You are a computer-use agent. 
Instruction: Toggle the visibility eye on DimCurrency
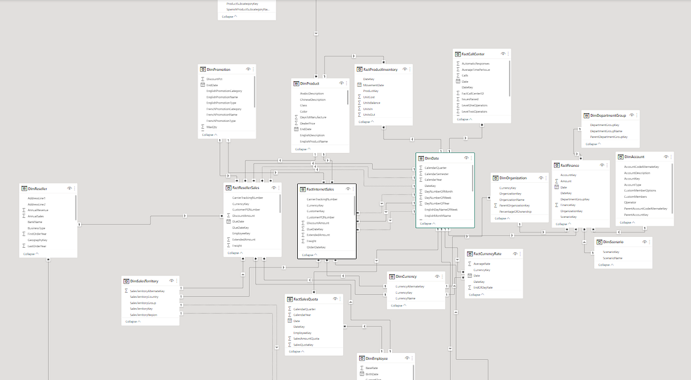tap(438, 277)
